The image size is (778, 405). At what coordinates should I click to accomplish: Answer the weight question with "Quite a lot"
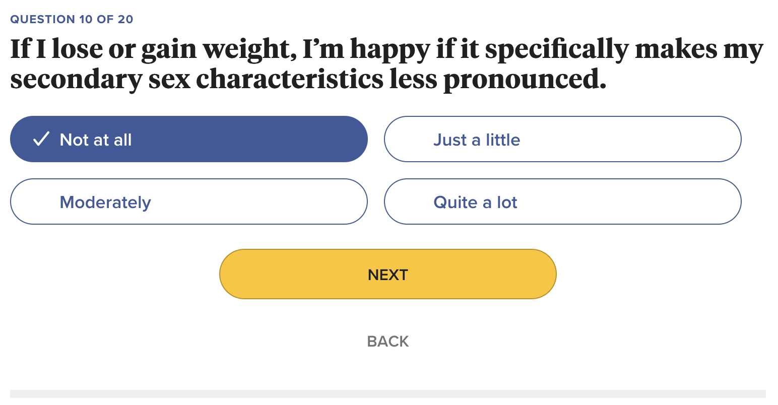click(x=562, y=201)
